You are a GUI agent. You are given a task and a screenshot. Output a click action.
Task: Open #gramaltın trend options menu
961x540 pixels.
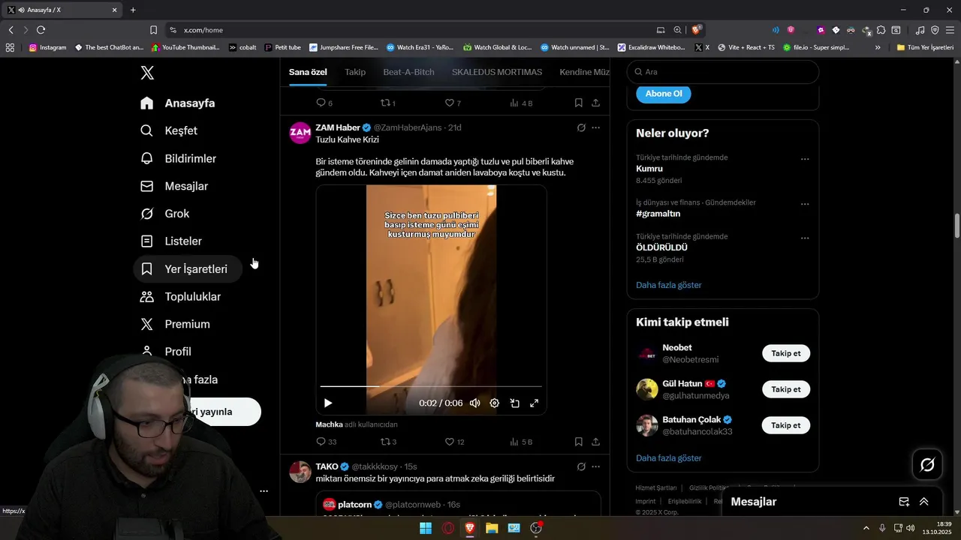pyautogui.click(x=805, y=204)
